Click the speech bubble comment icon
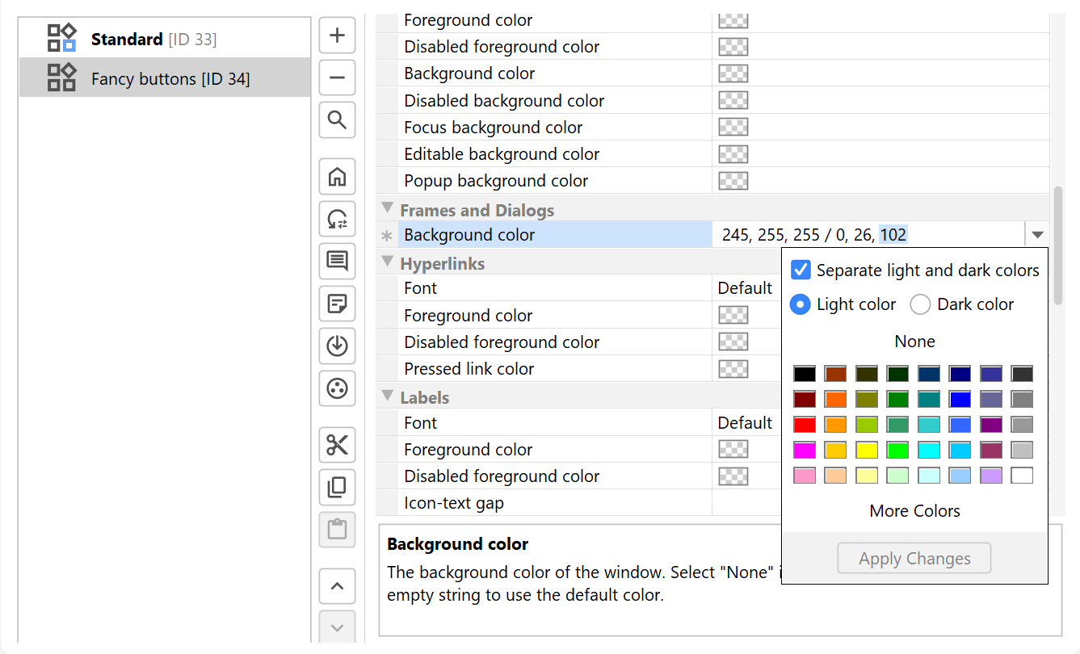 [338, 261]
